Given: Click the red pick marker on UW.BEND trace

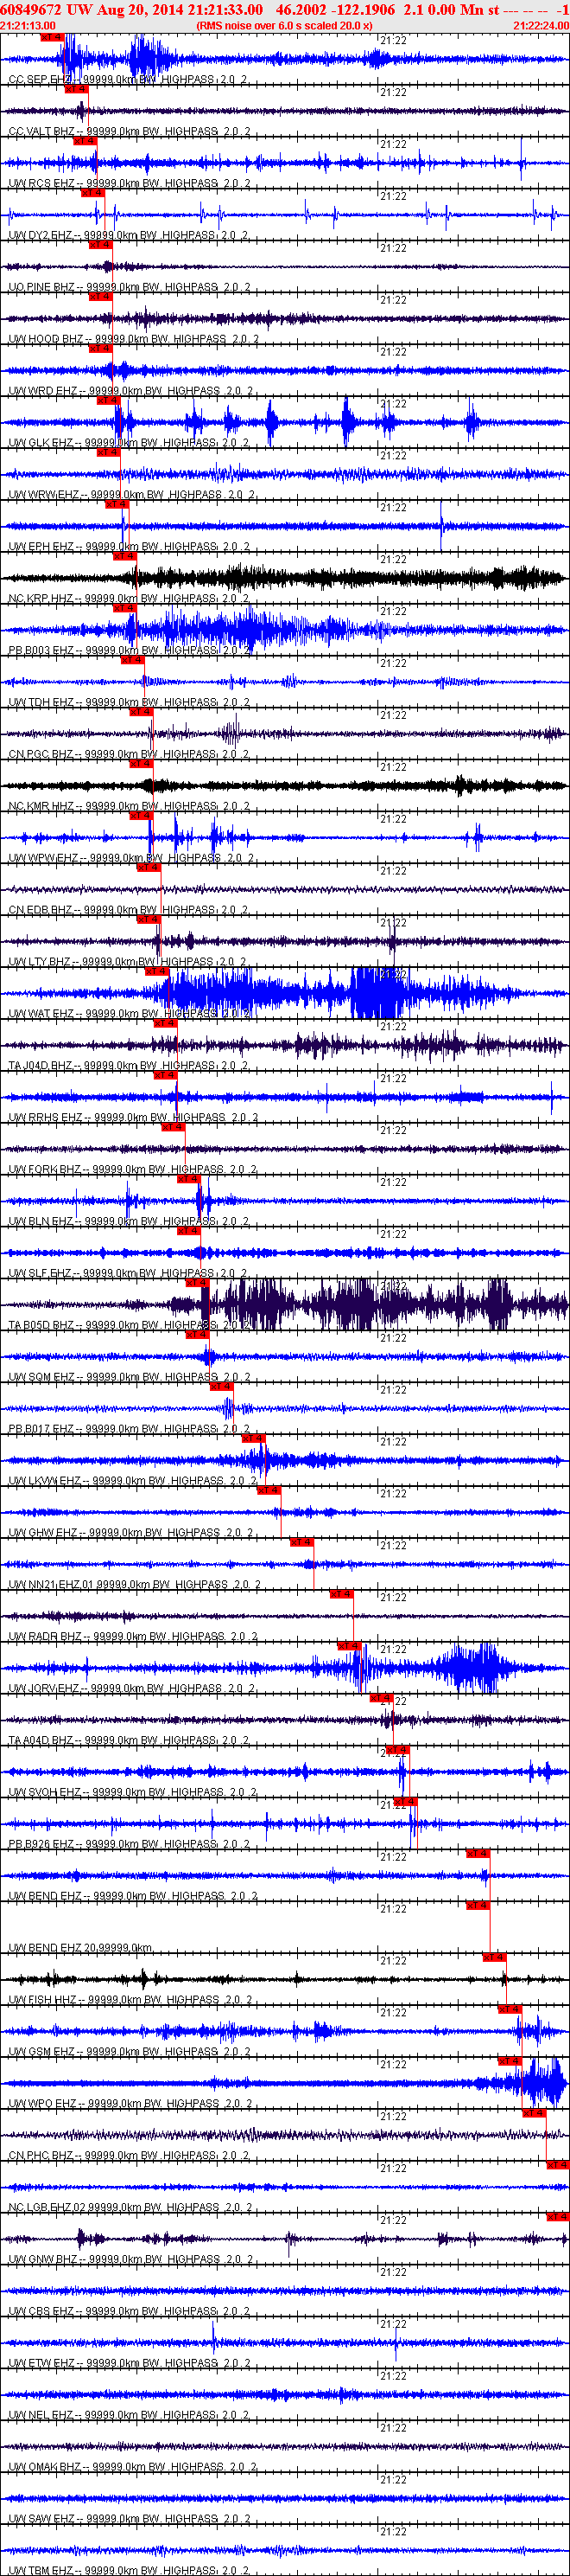Looking at the screenshot, I should click(478, 1853).
